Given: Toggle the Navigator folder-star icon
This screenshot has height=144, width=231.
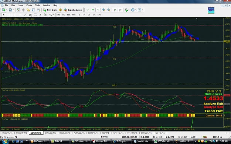Looking at the screenshot, I should (28, 10).
